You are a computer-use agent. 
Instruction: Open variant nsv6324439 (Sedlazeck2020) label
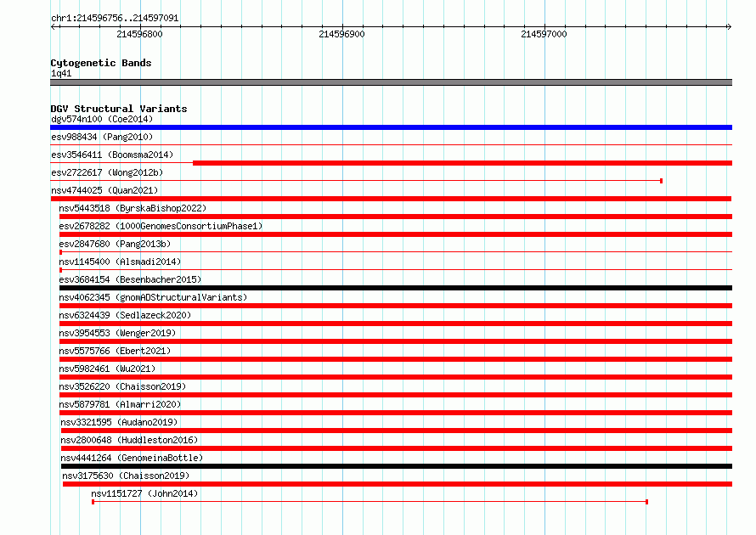pyautogui.click(x=125, y=315)
